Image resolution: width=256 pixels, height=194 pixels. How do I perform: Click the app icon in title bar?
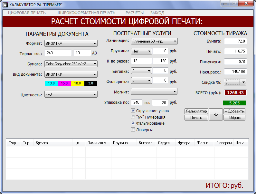tap(5, 5)
